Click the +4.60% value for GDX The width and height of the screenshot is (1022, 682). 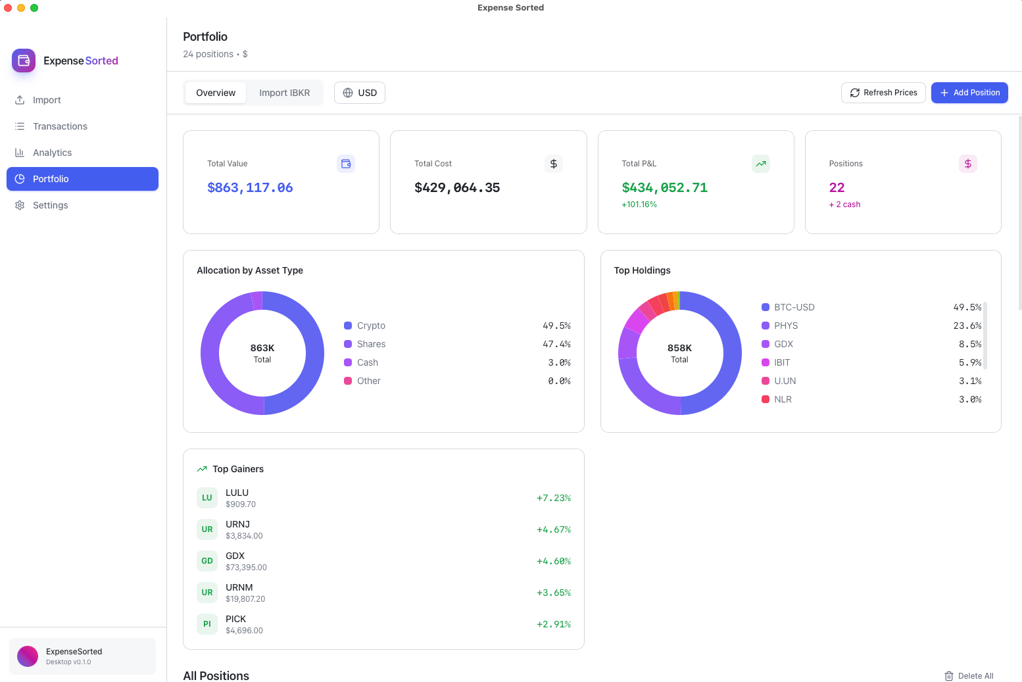[554, 561]
